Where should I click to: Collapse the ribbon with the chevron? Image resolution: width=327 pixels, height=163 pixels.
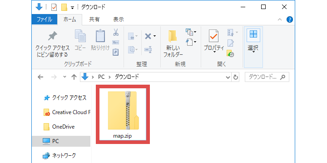coord(280,20)
